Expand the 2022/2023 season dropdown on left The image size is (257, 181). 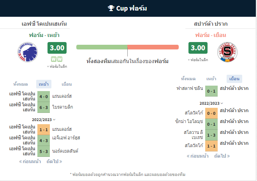pyautogui.click(x=44, y=120)
